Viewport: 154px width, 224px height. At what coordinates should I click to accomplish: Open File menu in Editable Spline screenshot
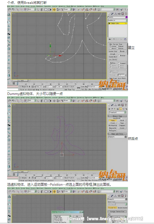(x=9, y=6)
